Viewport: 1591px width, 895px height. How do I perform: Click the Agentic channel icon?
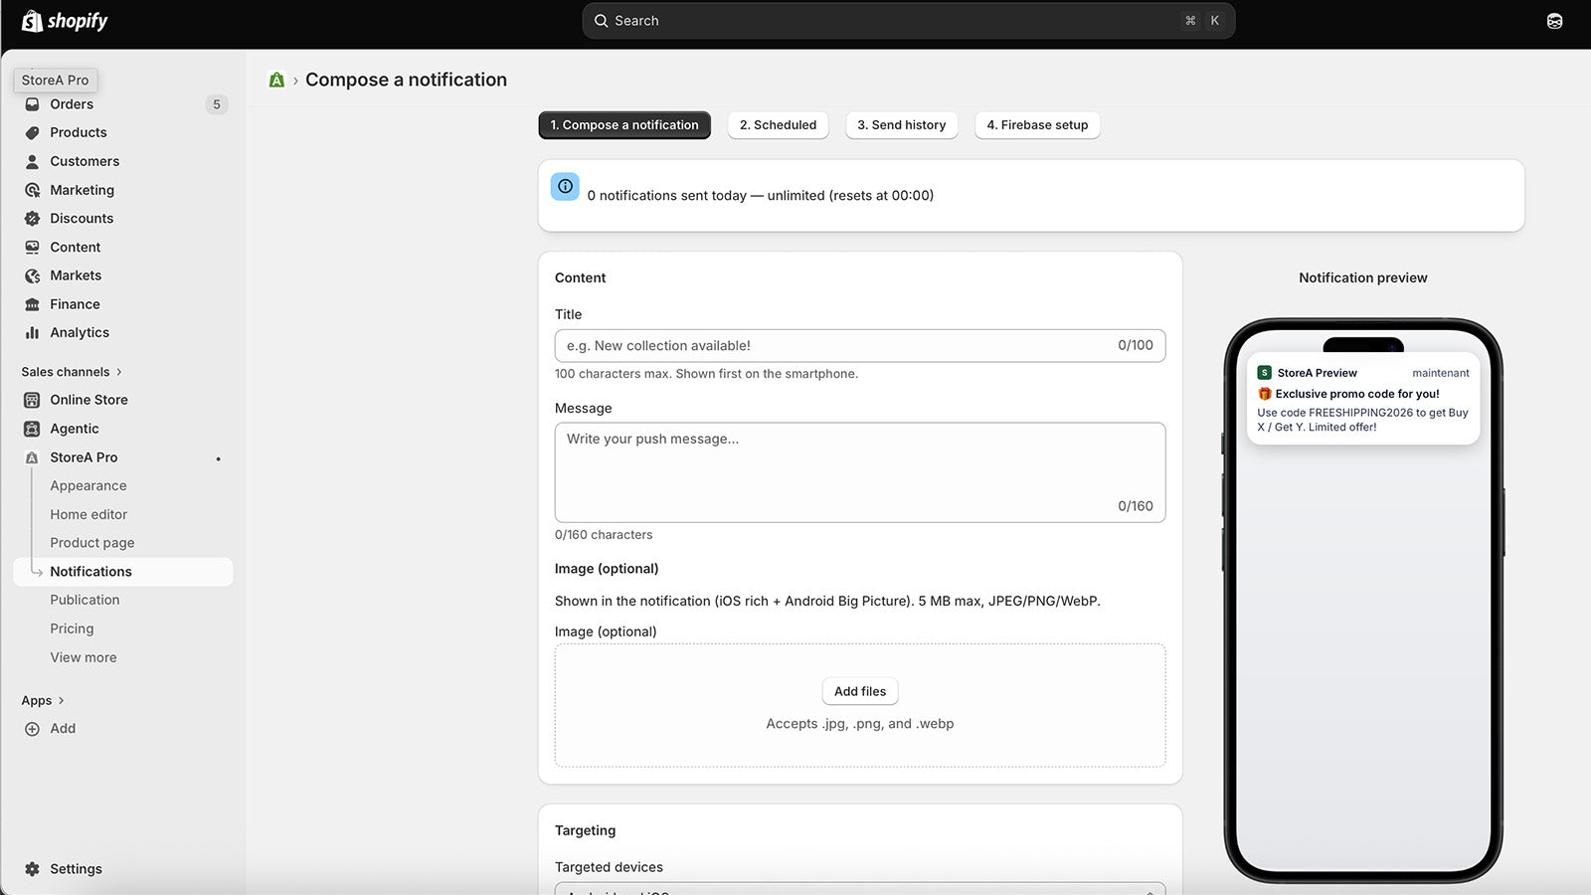32,429
